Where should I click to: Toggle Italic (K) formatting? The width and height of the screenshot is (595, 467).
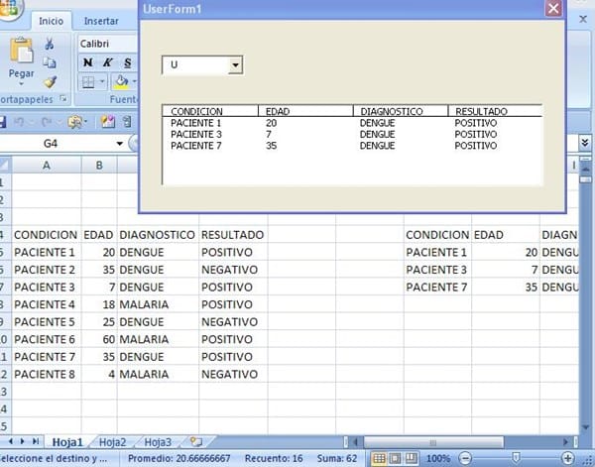coord(107,62)
